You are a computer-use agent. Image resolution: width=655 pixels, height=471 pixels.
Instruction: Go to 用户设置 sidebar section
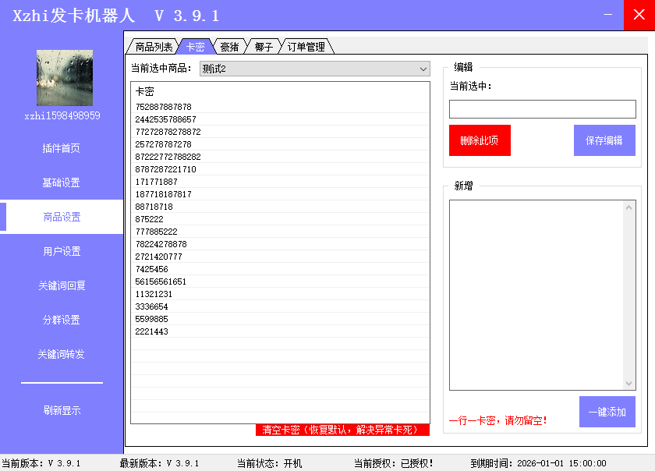(x=62, y=251)
